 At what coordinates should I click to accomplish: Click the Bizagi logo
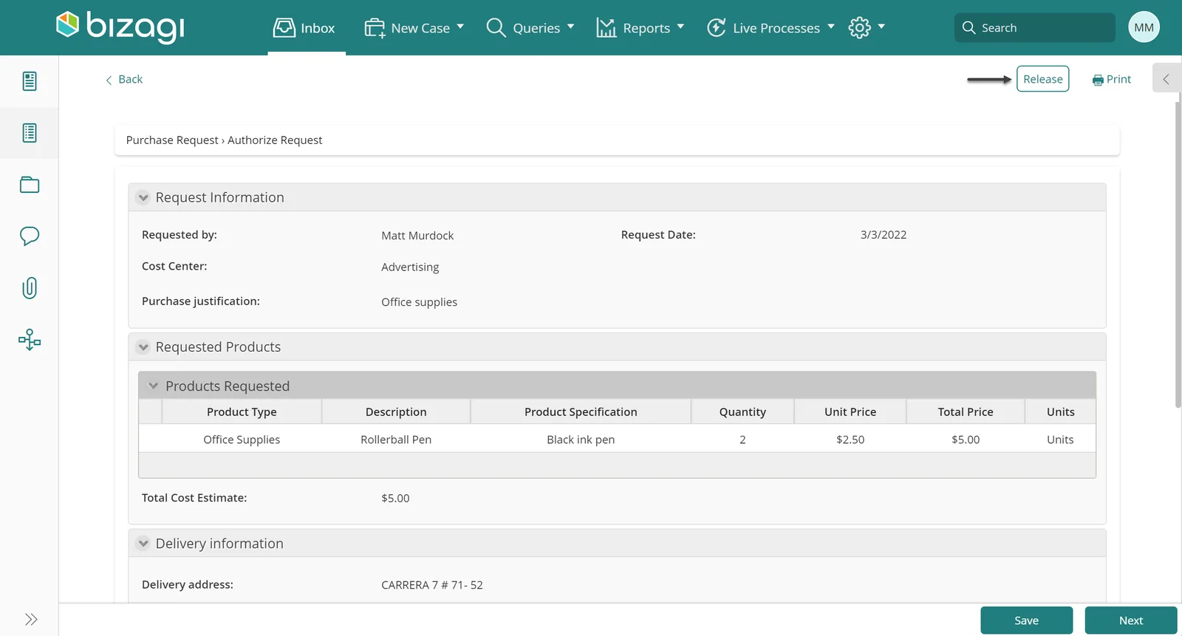tap(120, 27)
